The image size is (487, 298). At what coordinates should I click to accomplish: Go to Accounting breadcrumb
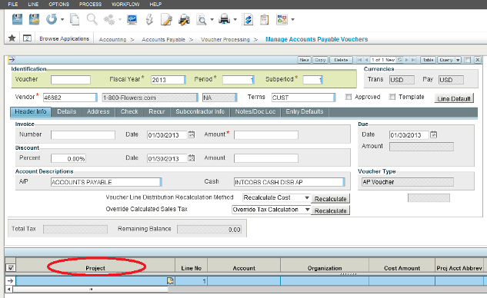click(x=113, y=39)
